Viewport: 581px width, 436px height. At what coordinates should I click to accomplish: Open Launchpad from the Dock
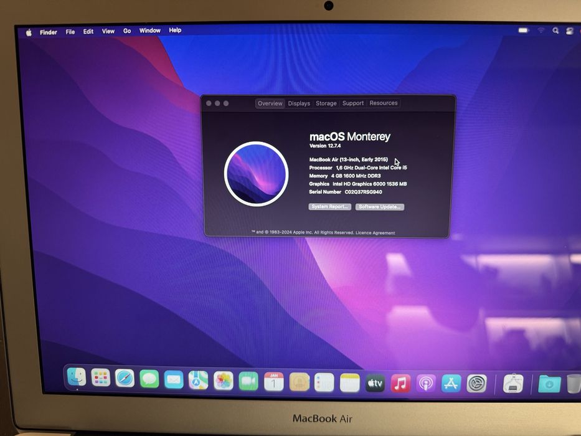point(101,378)
